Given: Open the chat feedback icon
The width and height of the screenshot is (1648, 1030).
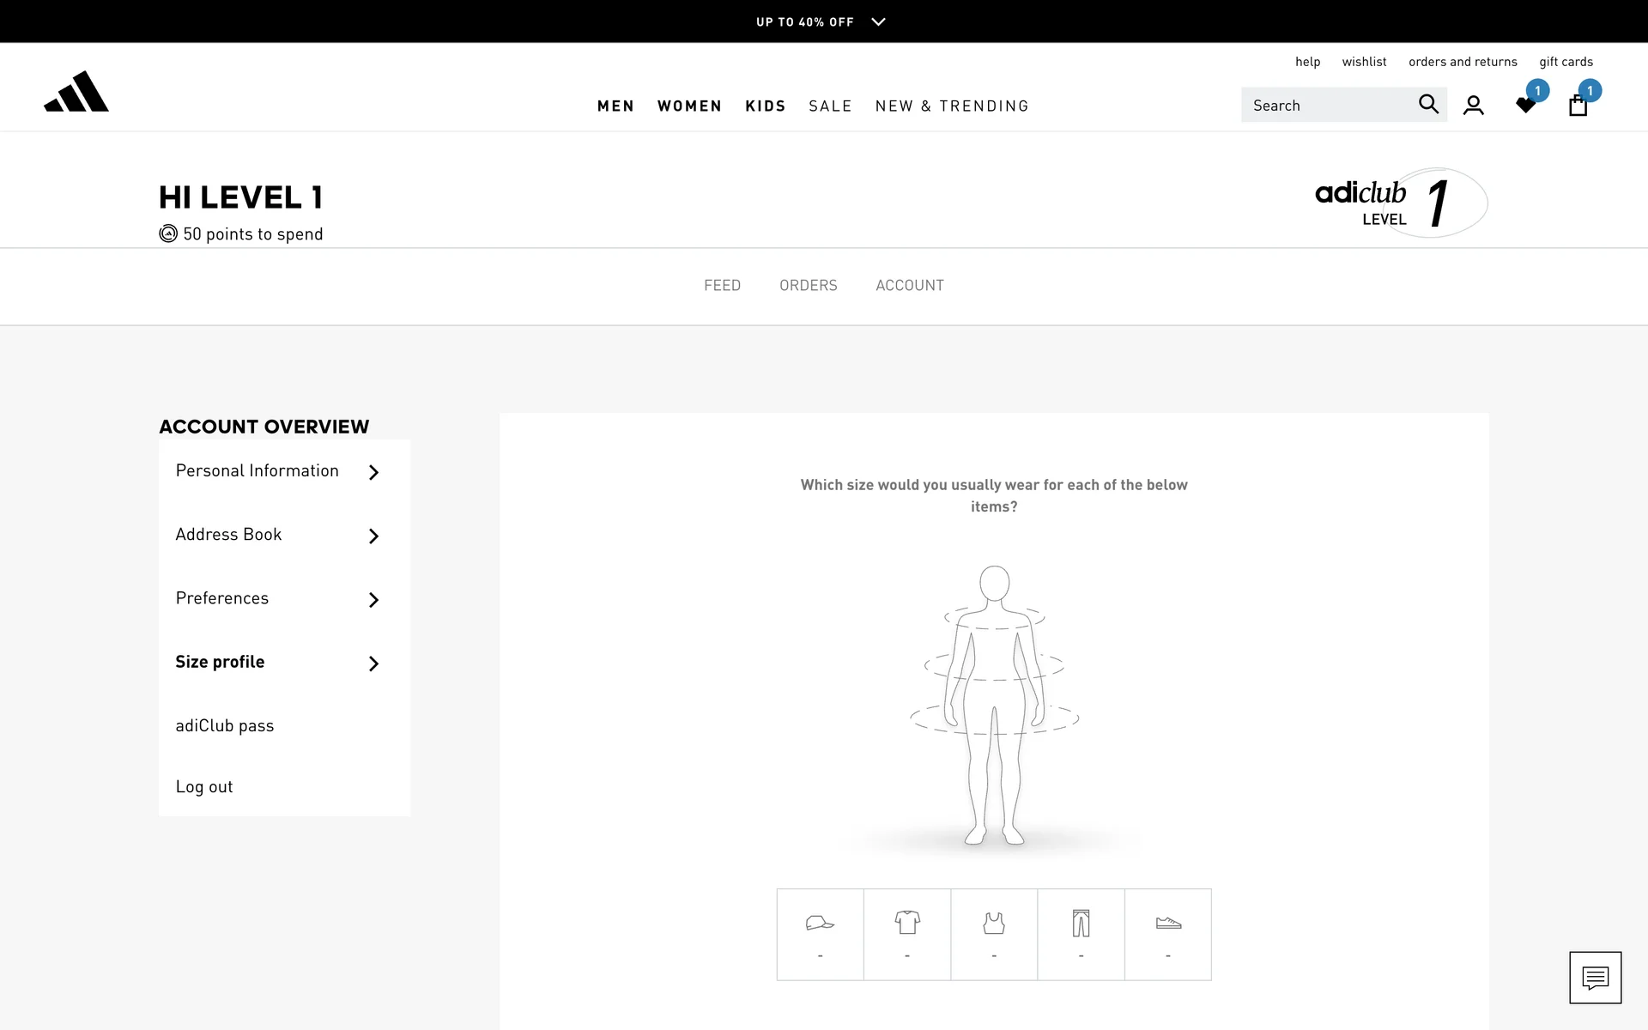Looking at the screenshot, I should click(x=1595, y=977).
